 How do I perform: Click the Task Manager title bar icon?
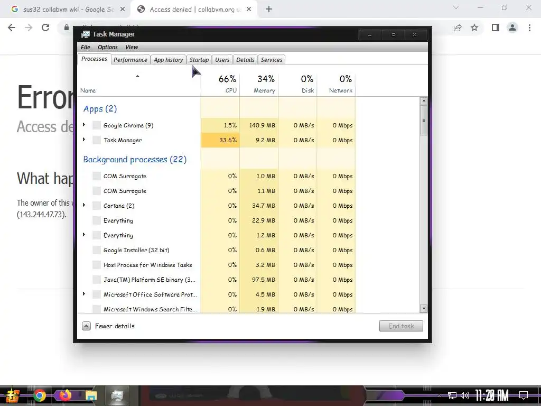85,34
